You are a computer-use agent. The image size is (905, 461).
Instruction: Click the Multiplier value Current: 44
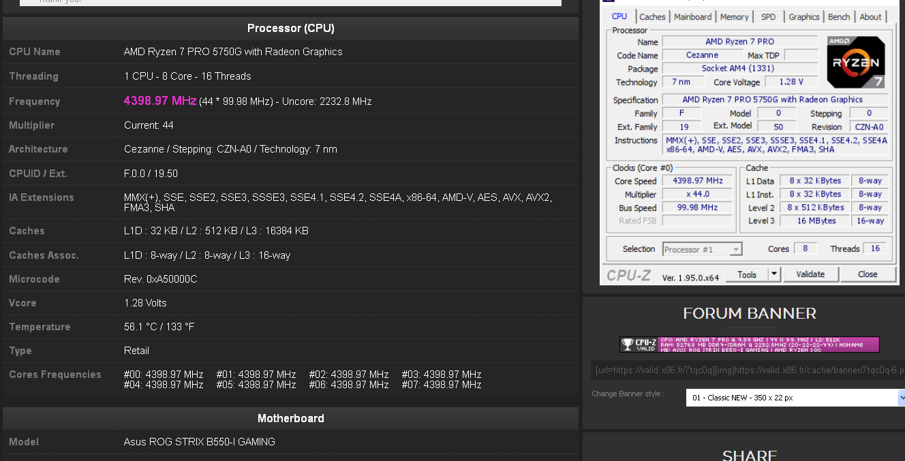coord(149,125)
